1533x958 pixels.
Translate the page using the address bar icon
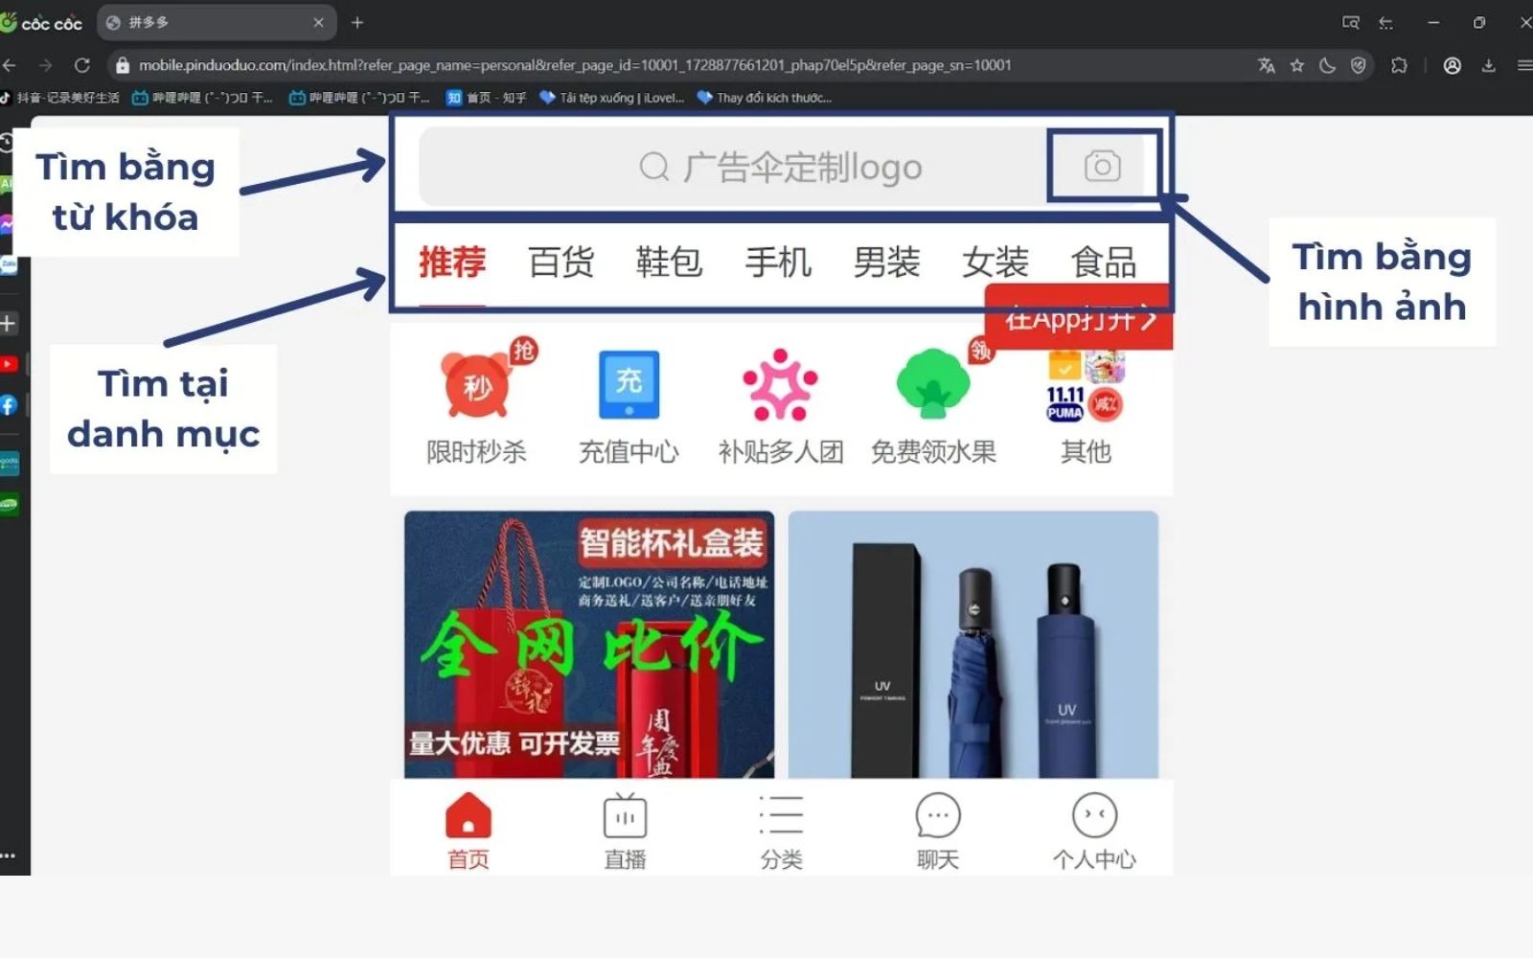point(1267,65)
